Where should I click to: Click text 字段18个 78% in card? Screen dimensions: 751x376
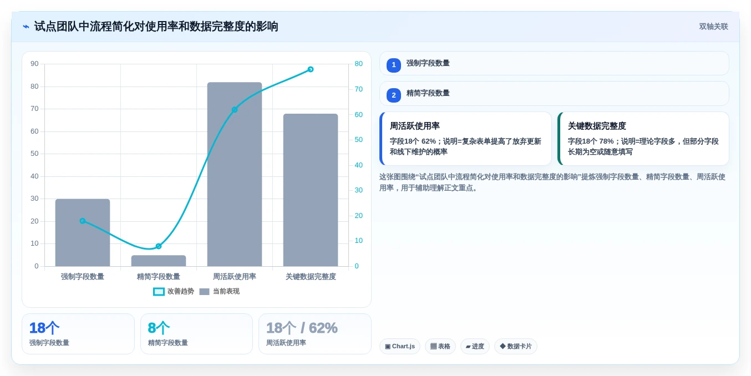(591, 141)
